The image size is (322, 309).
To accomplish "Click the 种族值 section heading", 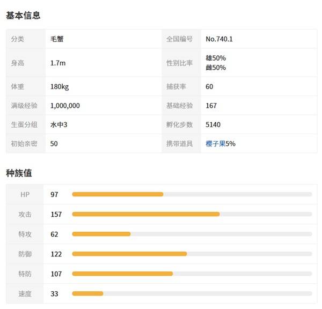I will (19, 173).
